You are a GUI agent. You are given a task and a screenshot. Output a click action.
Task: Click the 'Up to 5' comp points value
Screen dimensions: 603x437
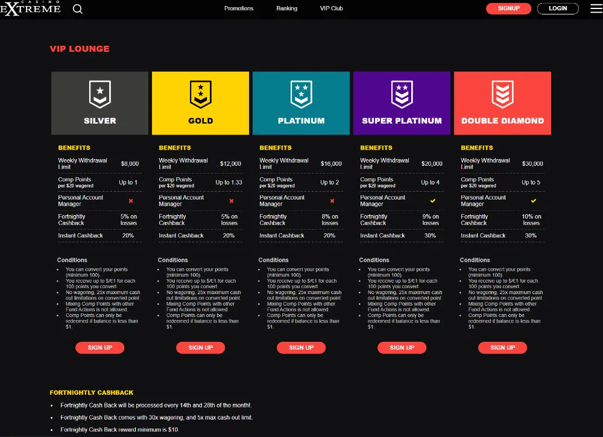tap(531, 183)
